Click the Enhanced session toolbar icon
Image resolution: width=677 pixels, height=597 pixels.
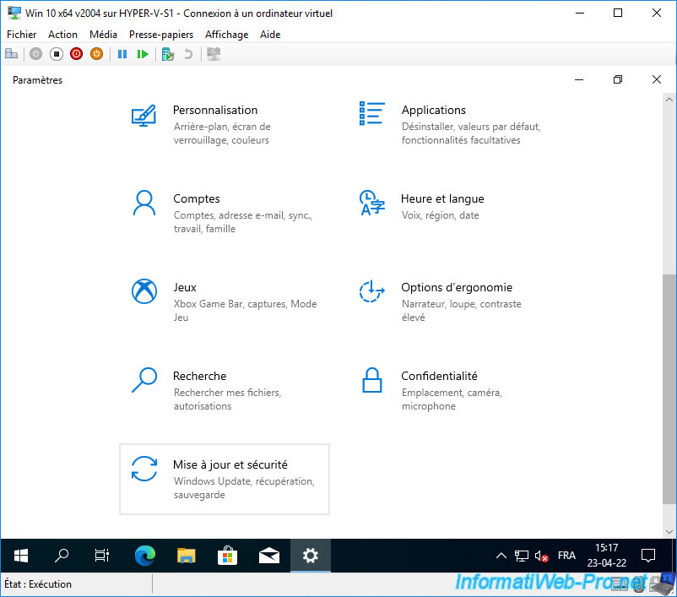pos(214,54)
